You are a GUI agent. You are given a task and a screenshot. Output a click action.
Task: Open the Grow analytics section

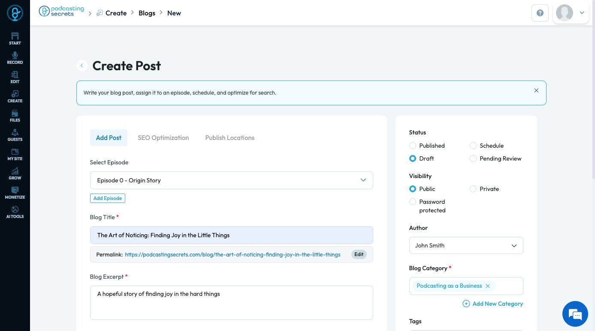point(15,174)
